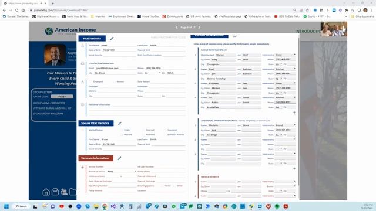Viewport: 376px width, 211px height.
Task: Select the Separated marital status
Action: point(165,130)
